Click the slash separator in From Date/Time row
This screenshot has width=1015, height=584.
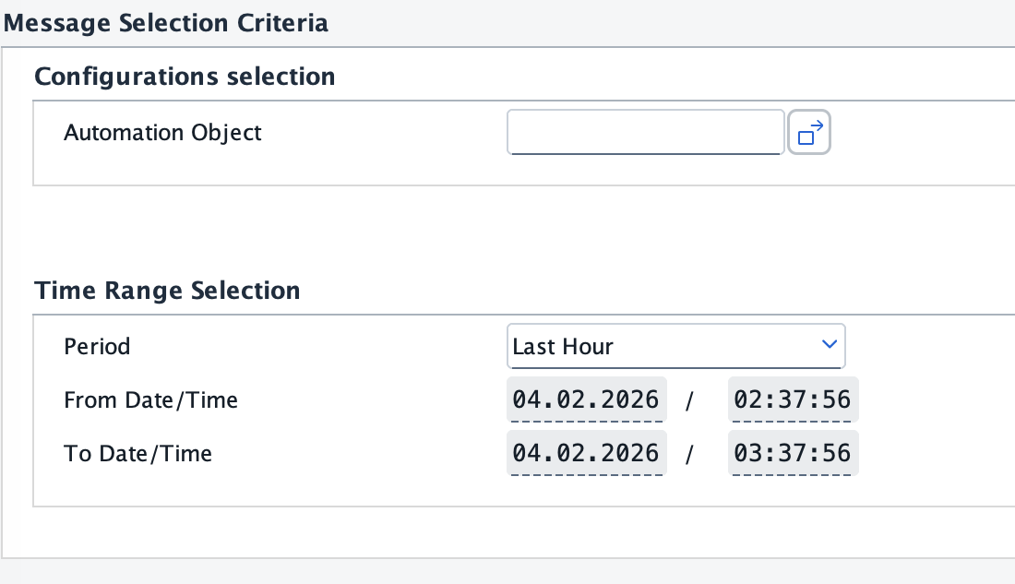coord(689,401)
